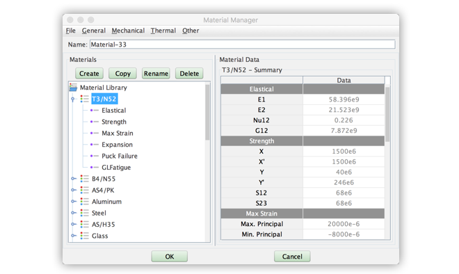This screenshot has height=274, width=459.
Task: Select GLFatigue under T3/N52
Action: click(116, 168)
